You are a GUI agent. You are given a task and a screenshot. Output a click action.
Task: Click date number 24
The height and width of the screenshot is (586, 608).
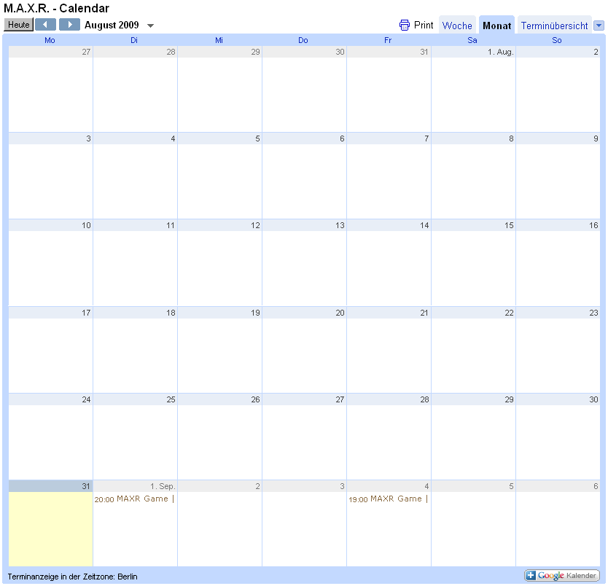point(86,399)
